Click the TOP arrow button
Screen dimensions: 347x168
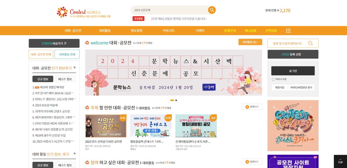pyautogui.click(x=340, y=161)
